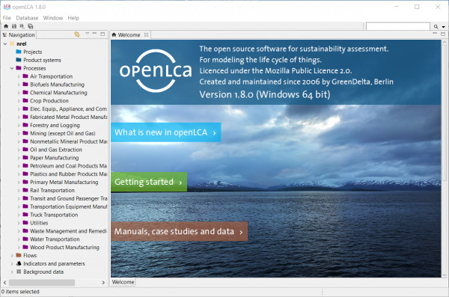Select the Navigation view tab
Viewport: 449px width, 297px height.
(19, 35)
